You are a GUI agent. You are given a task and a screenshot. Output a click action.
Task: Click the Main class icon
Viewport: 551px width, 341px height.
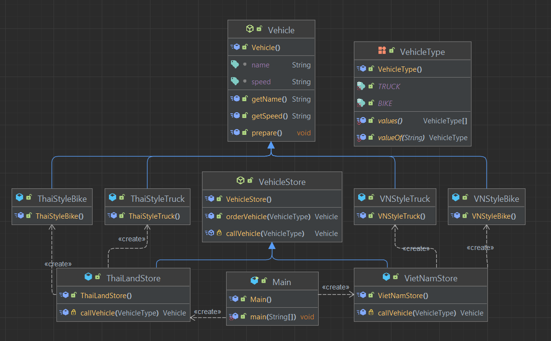pyautogui.click(x=254, y=280)
